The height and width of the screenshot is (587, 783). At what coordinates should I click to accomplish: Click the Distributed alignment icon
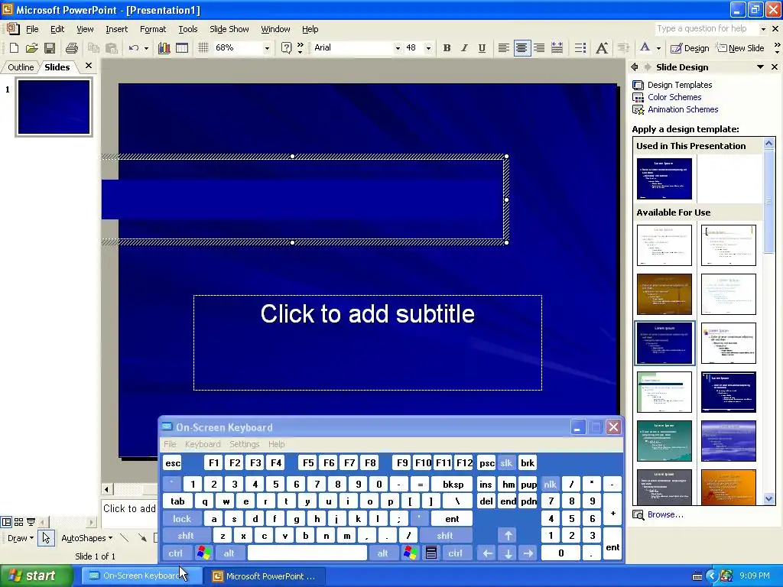click(x=557, y=48)
